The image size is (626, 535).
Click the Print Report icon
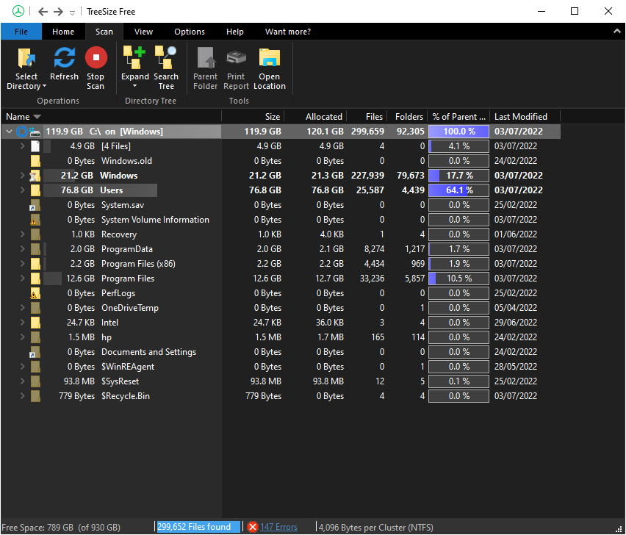[237, 57]
